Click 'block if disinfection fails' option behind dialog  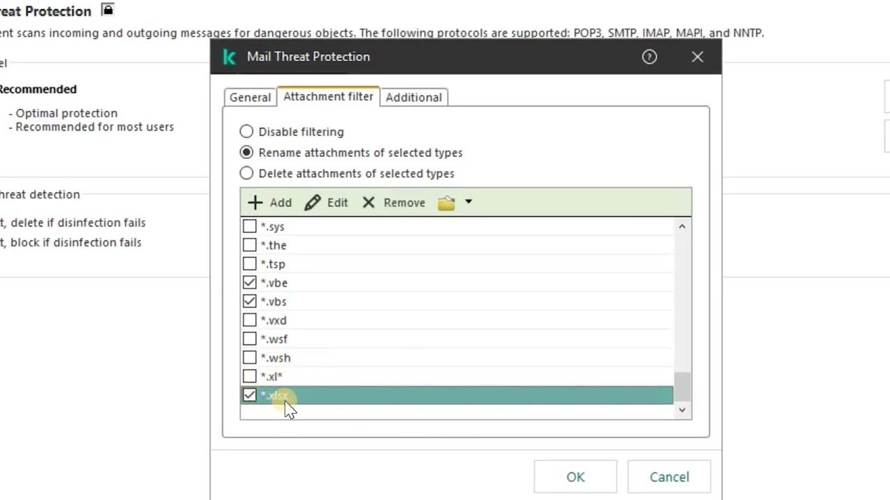(x=76, y=242)
